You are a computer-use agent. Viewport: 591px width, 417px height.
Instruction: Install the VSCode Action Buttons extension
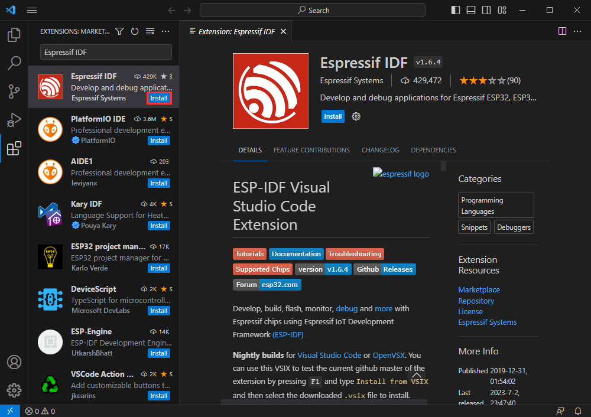(x=158, y=396)
